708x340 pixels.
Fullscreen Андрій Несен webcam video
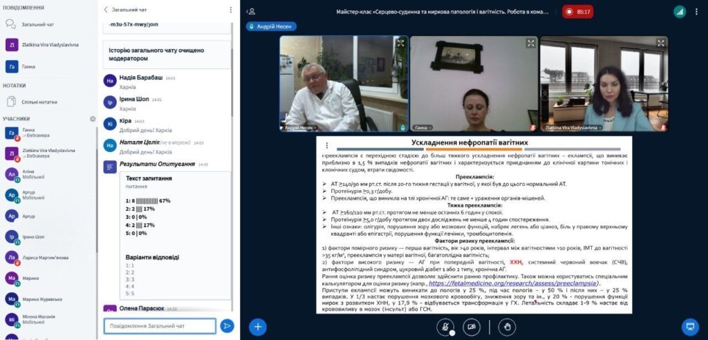400,44
